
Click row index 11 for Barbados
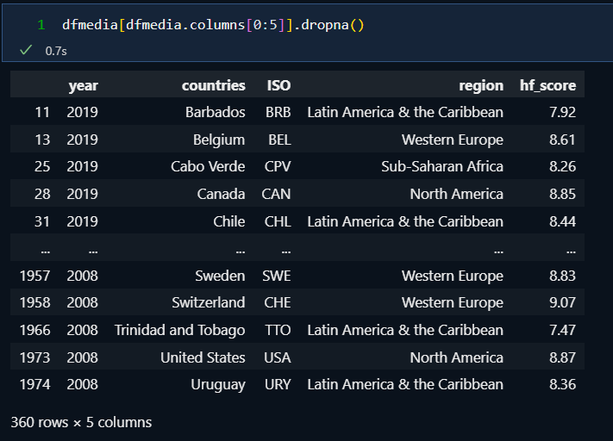43,112
